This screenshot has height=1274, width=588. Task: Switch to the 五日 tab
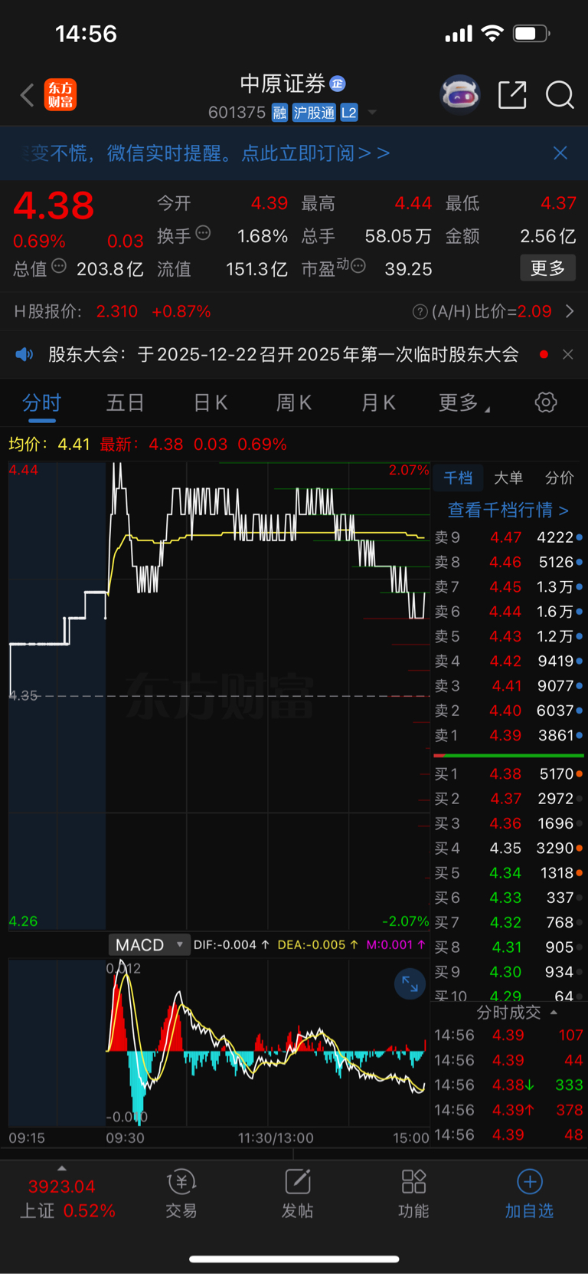(x=125, y=402)
